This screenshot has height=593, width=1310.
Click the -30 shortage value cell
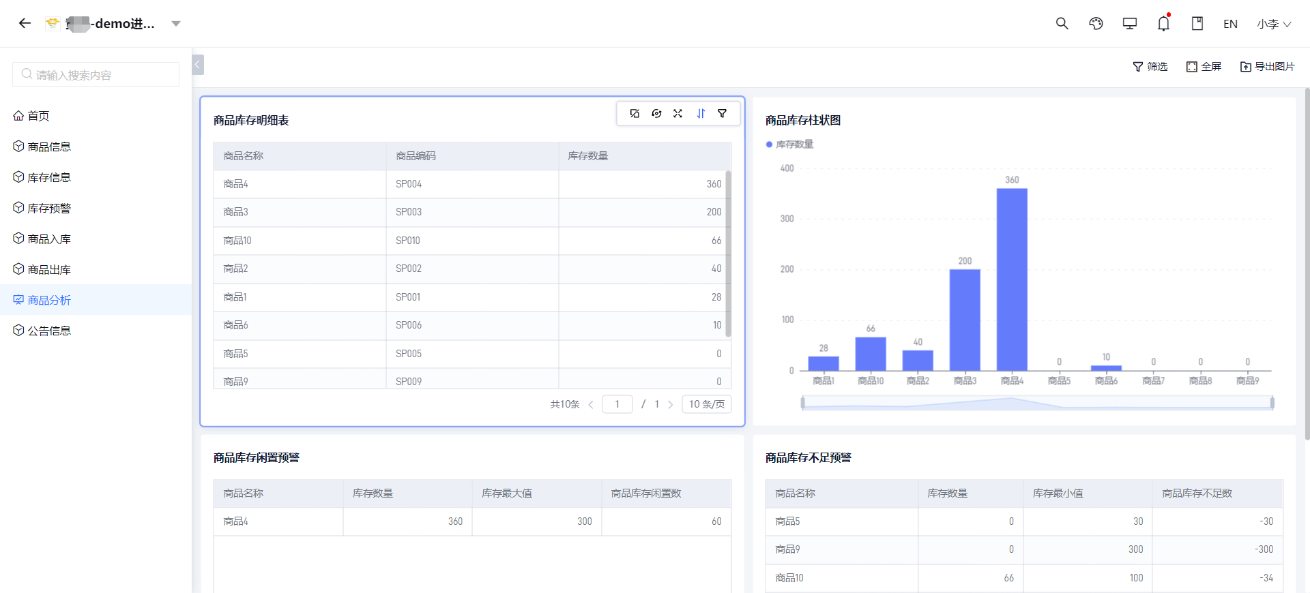point(1218,521)
